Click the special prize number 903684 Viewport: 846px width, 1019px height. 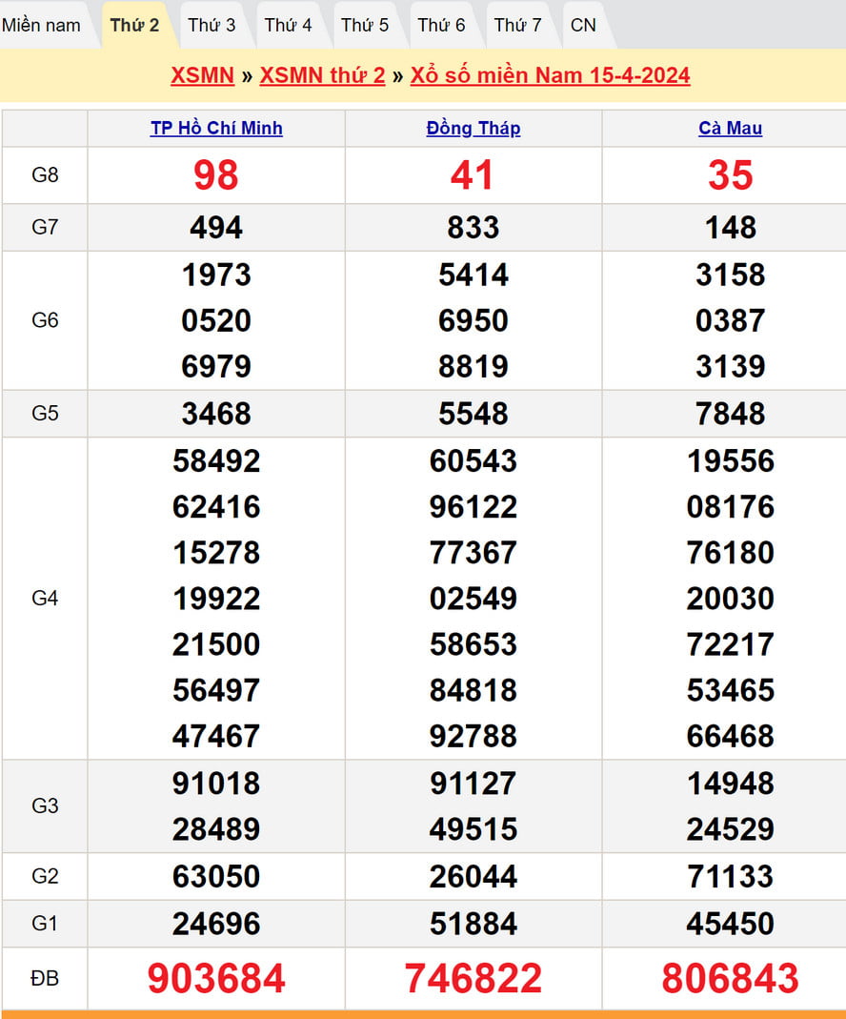(216, 978)
